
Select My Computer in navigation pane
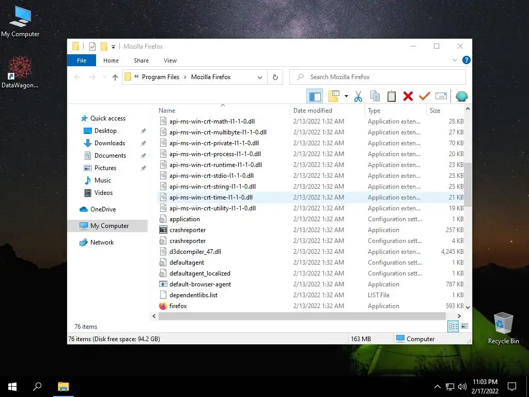pyautogui.click(x=110, y=226)
